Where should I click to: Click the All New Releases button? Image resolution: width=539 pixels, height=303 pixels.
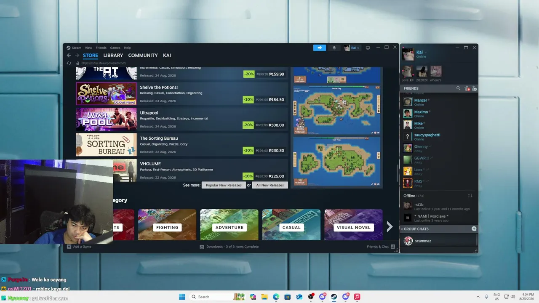(270, 185)
